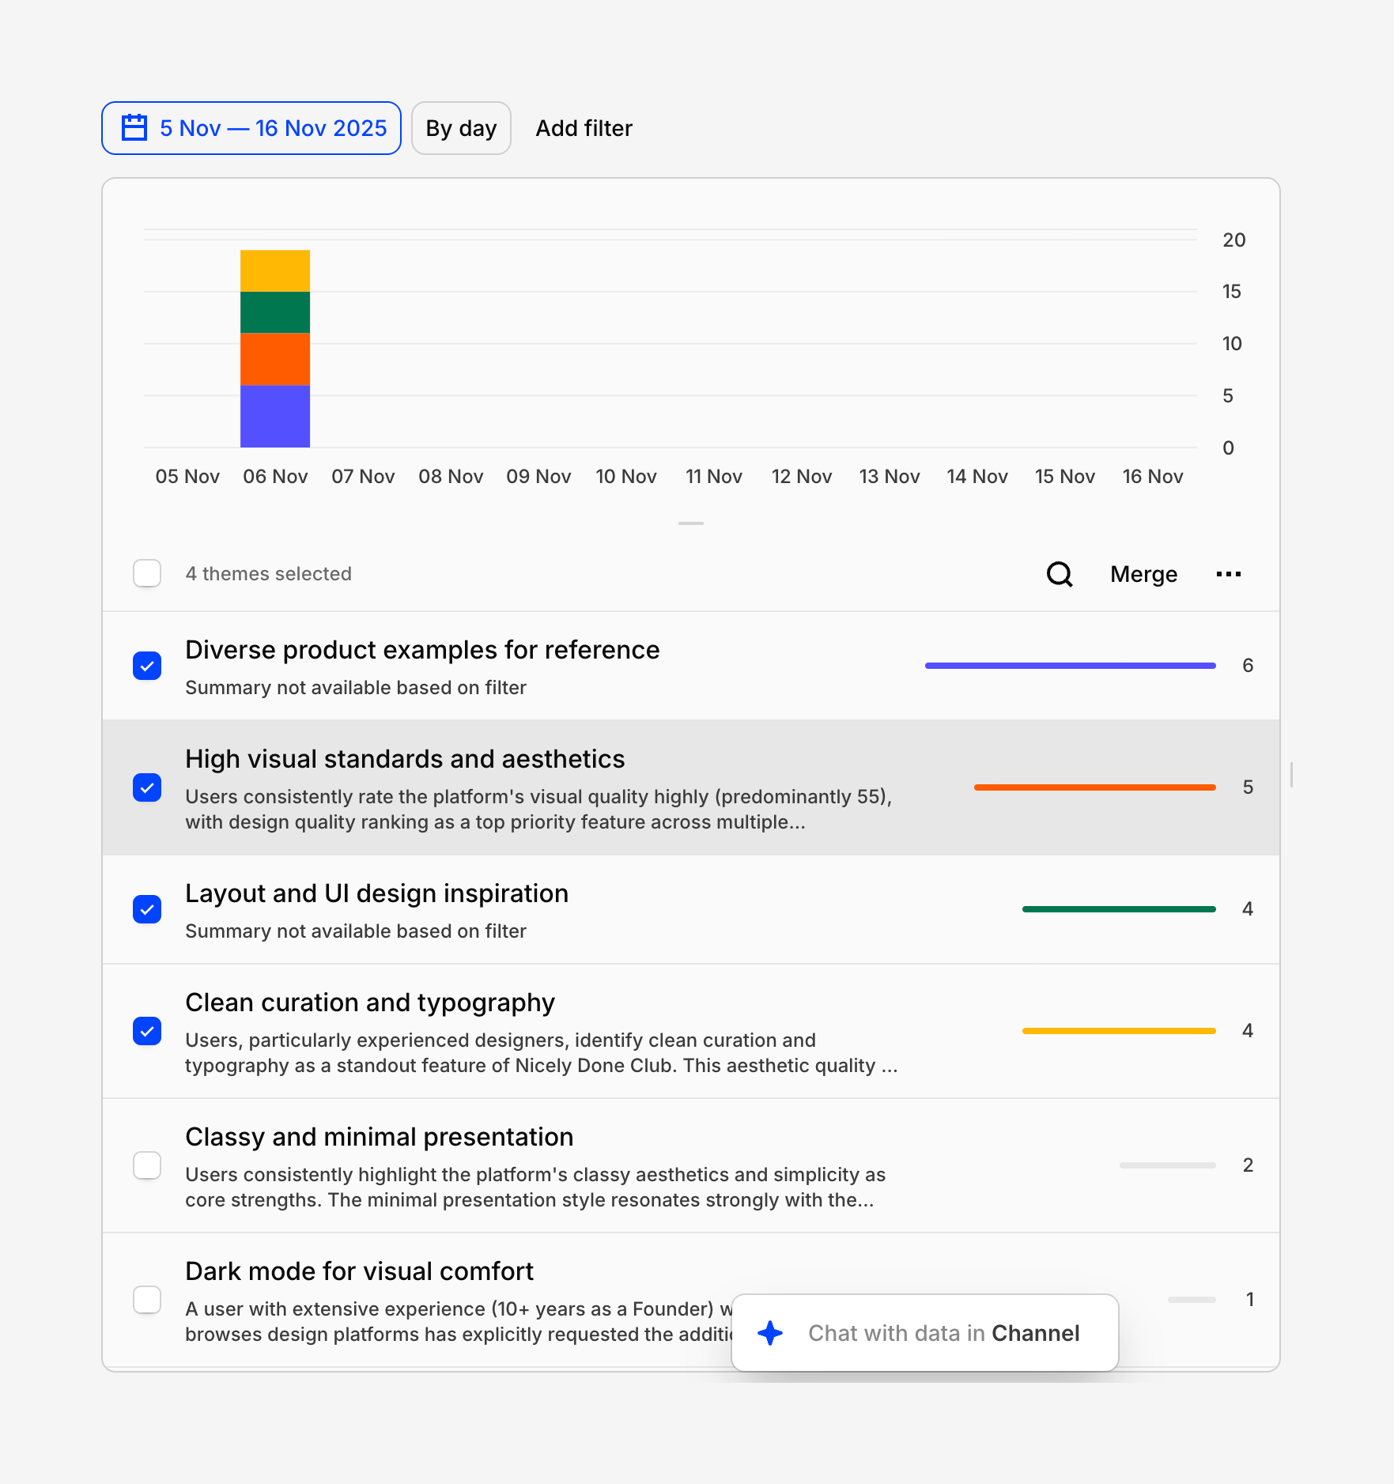1394x1484 pixels.
Task: Check Dark mode for visual comfort
Action: click(147, 1300)
